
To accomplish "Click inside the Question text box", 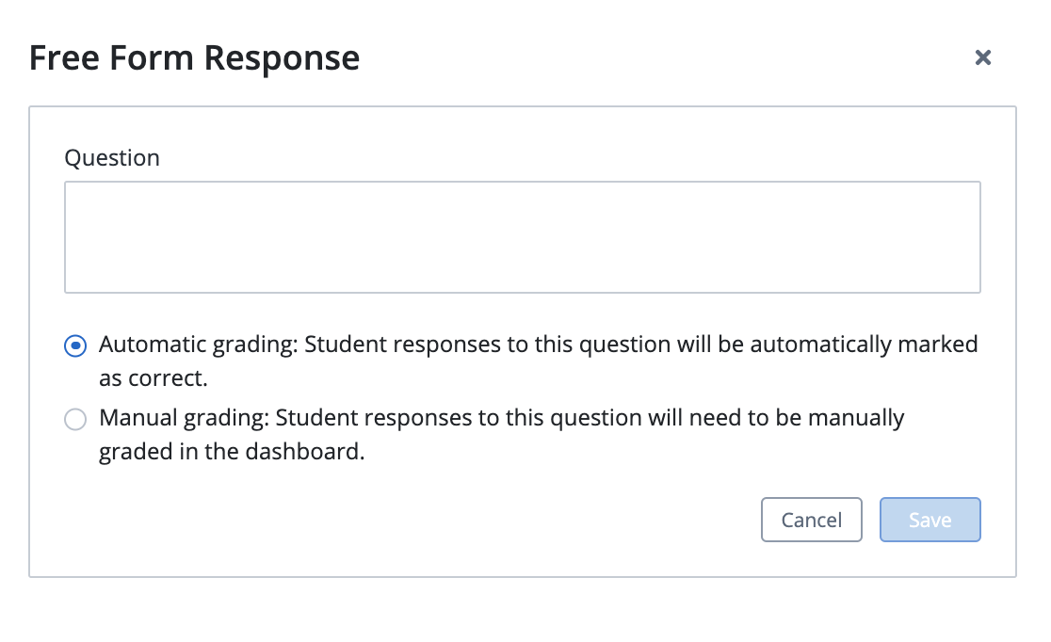I will click(522, 237).
